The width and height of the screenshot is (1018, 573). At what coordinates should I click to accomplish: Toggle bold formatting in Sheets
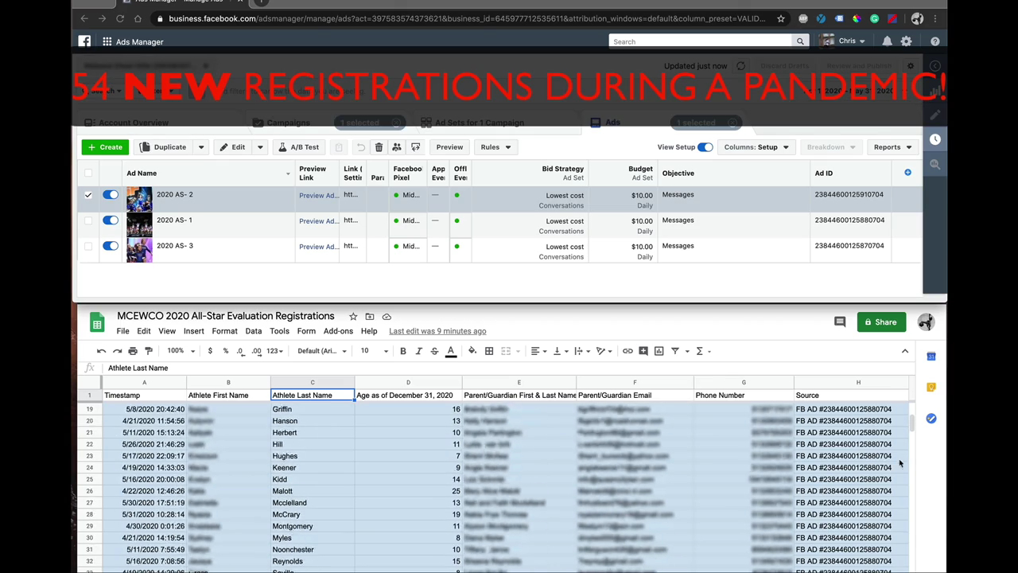[403, 351]
